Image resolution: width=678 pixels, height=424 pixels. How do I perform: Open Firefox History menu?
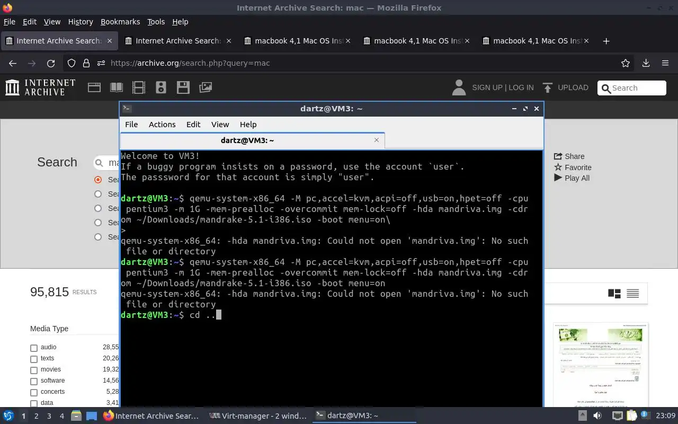(81, 22)
